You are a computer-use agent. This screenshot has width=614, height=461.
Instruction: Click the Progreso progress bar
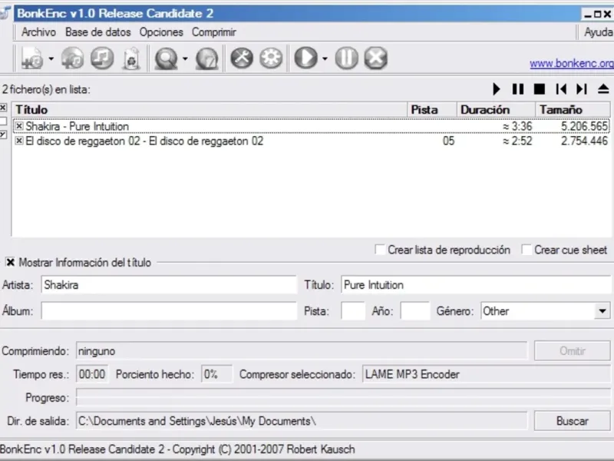pos(343,397)
